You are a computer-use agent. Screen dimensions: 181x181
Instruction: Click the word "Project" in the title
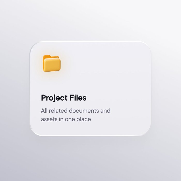(54, 98)
